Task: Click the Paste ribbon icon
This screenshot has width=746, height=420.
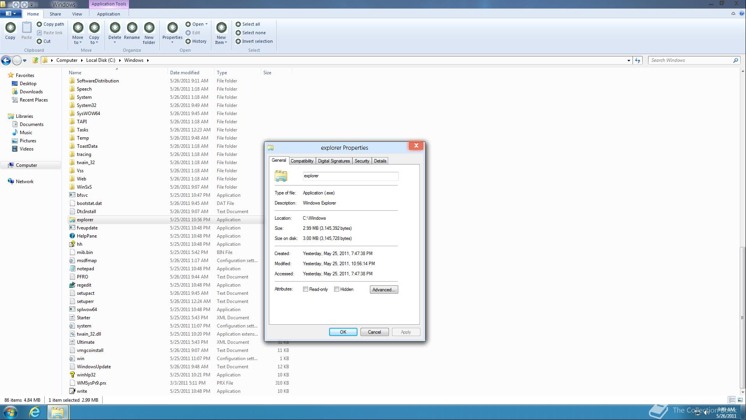Action: (x=26, y=28)
